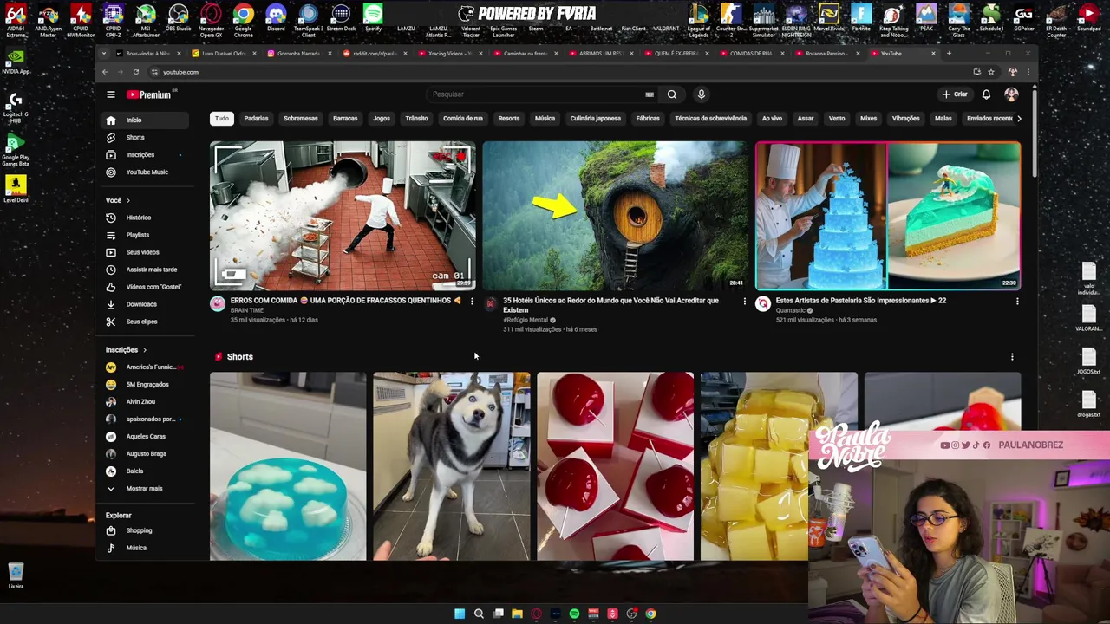The width and height of the screenshot is (1110, 624).
Task: Open Spotify from the taskbar
Action: pyautogui.click(x=574, y=614)
